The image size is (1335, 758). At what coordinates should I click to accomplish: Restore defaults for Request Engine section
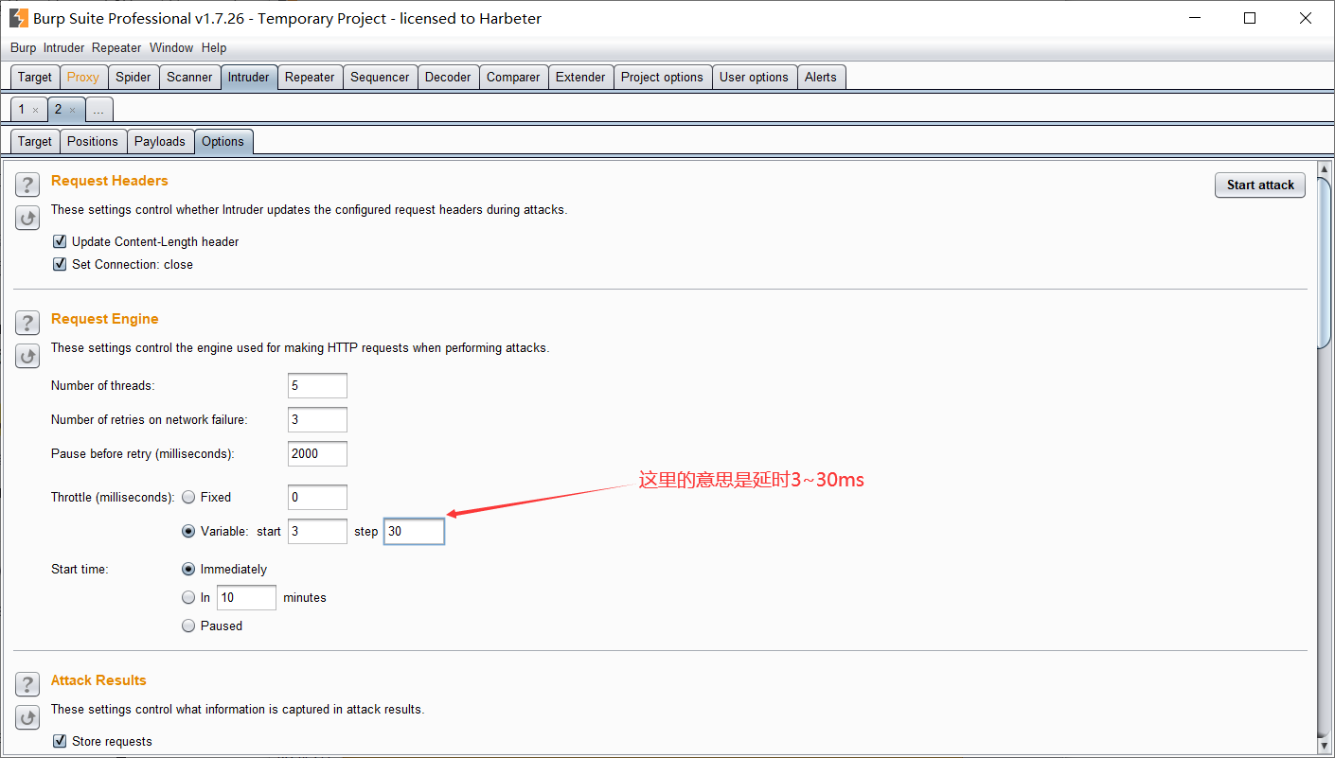(x=27, y=357)
